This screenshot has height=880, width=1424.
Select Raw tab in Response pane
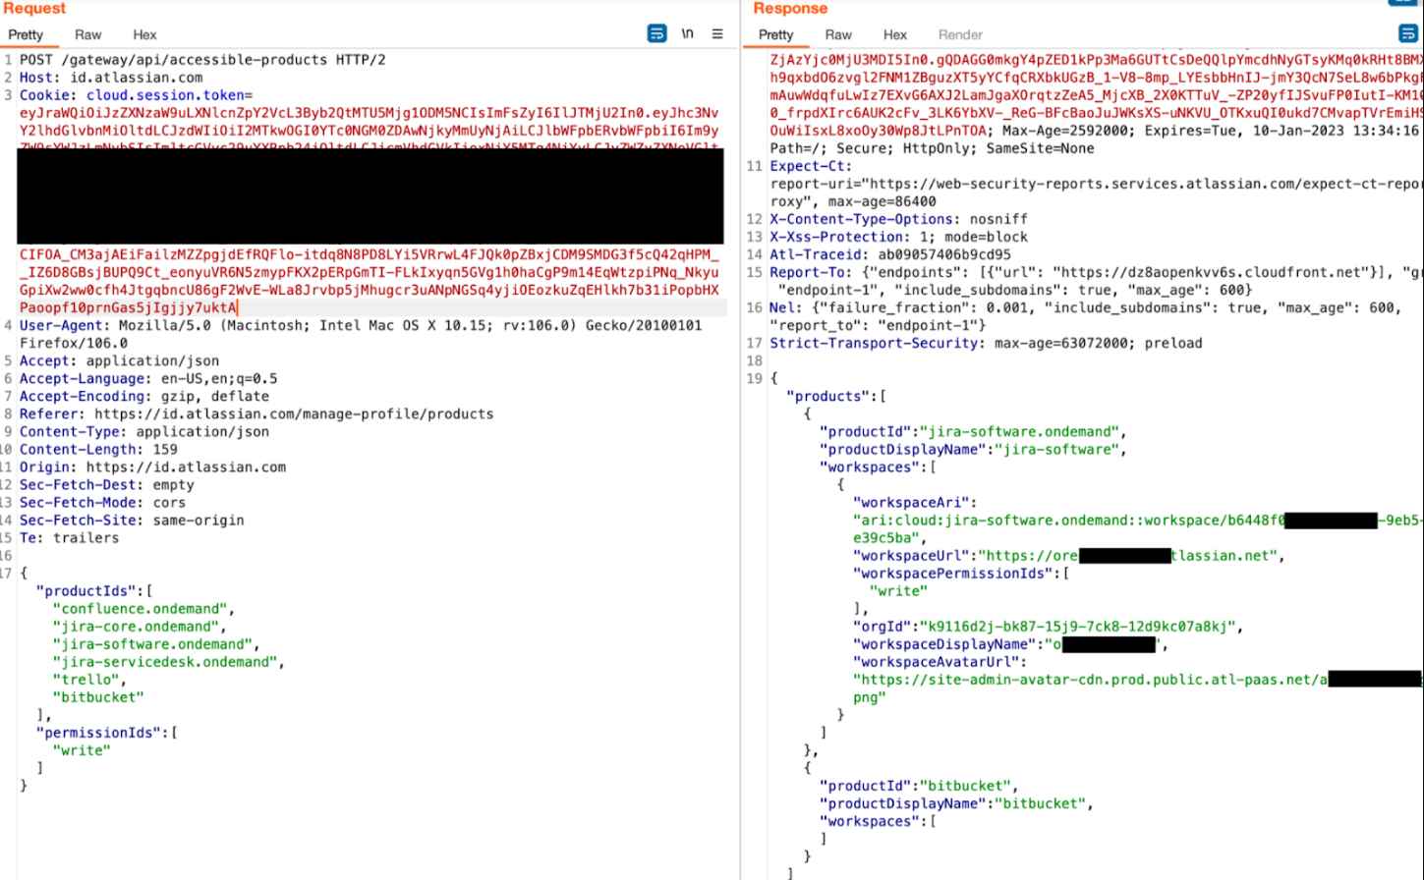coord(838,34)
